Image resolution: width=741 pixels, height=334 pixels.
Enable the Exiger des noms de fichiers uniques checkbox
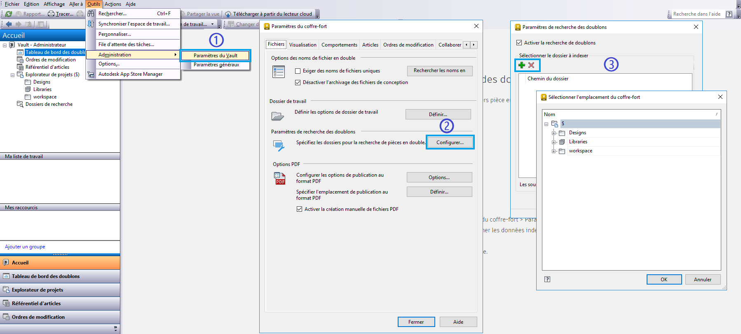click(298, 71)
